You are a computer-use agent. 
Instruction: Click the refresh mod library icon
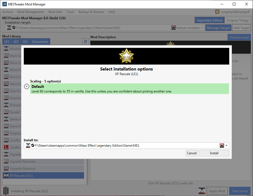point(85,41)
